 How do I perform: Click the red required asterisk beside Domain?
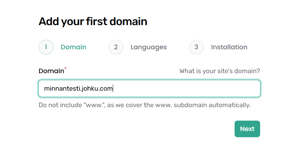pyautogui.click(x=65, y=69)
